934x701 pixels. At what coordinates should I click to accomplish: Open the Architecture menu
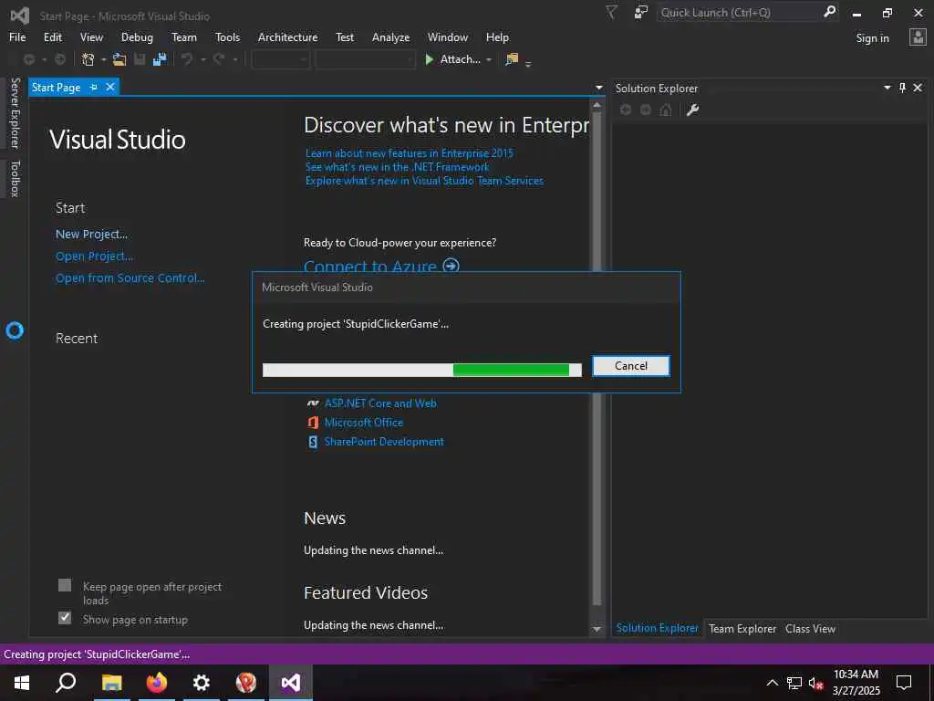click(x=287, y=37)
